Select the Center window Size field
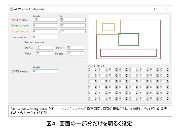Viewport: 180px width, 131px height. (73, 25)
